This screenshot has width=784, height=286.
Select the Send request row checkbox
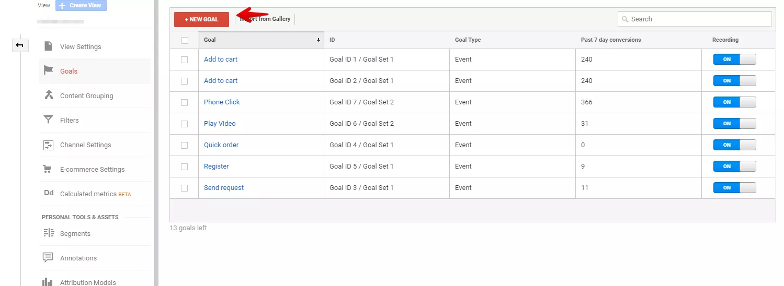coord(184,188)
